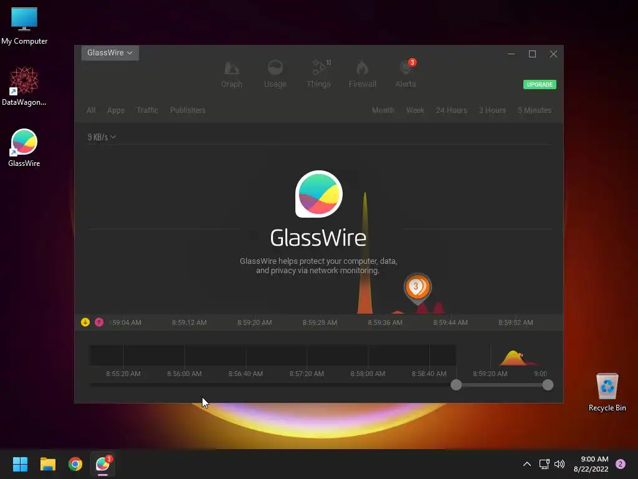Open the DataWagon desktop shortcut
The height and width of the screenshot is (479, 638).
(x=24, y=86)
